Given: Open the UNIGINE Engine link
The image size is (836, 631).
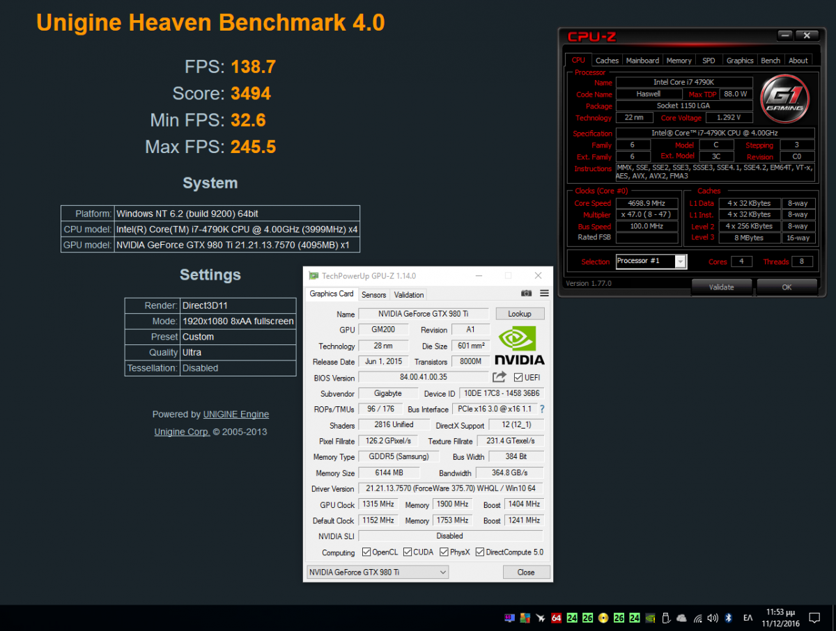Looking at the screenshot, I should coord(236,414).
